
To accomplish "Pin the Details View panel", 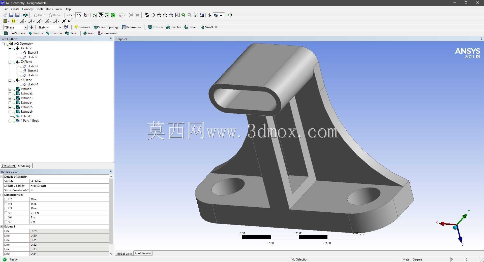I will click(x=111, y=172).
